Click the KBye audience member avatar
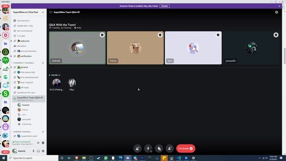 pyautogui.click(x=72, y=83)
